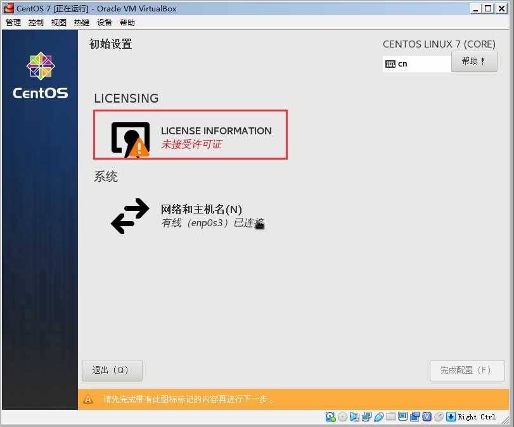
Task: Click the 有线 (enp0s3) connection status text
Action: point(212,223)
